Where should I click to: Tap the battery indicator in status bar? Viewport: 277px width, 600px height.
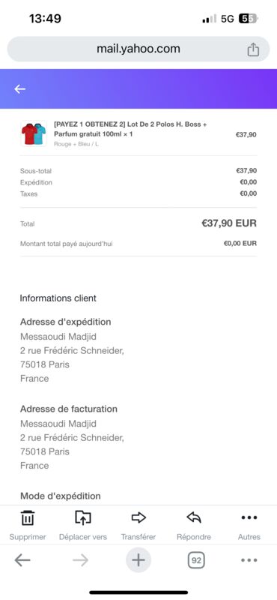click(249, 19)
